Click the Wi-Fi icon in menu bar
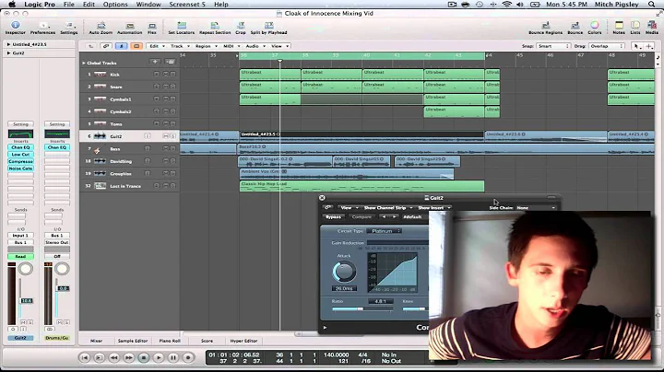The height and width of the screenshot is (372, 664). 507,5
